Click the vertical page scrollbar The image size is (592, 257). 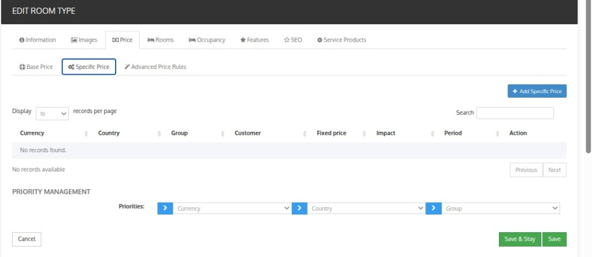tap(588, 76)
